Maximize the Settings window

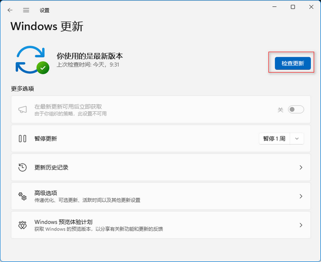pyautogui.click(x=292, y=7)
